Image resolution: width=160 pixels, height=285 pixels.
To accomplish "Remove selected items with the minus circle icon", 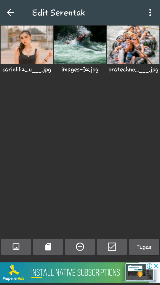I will [x=80, y=247].
